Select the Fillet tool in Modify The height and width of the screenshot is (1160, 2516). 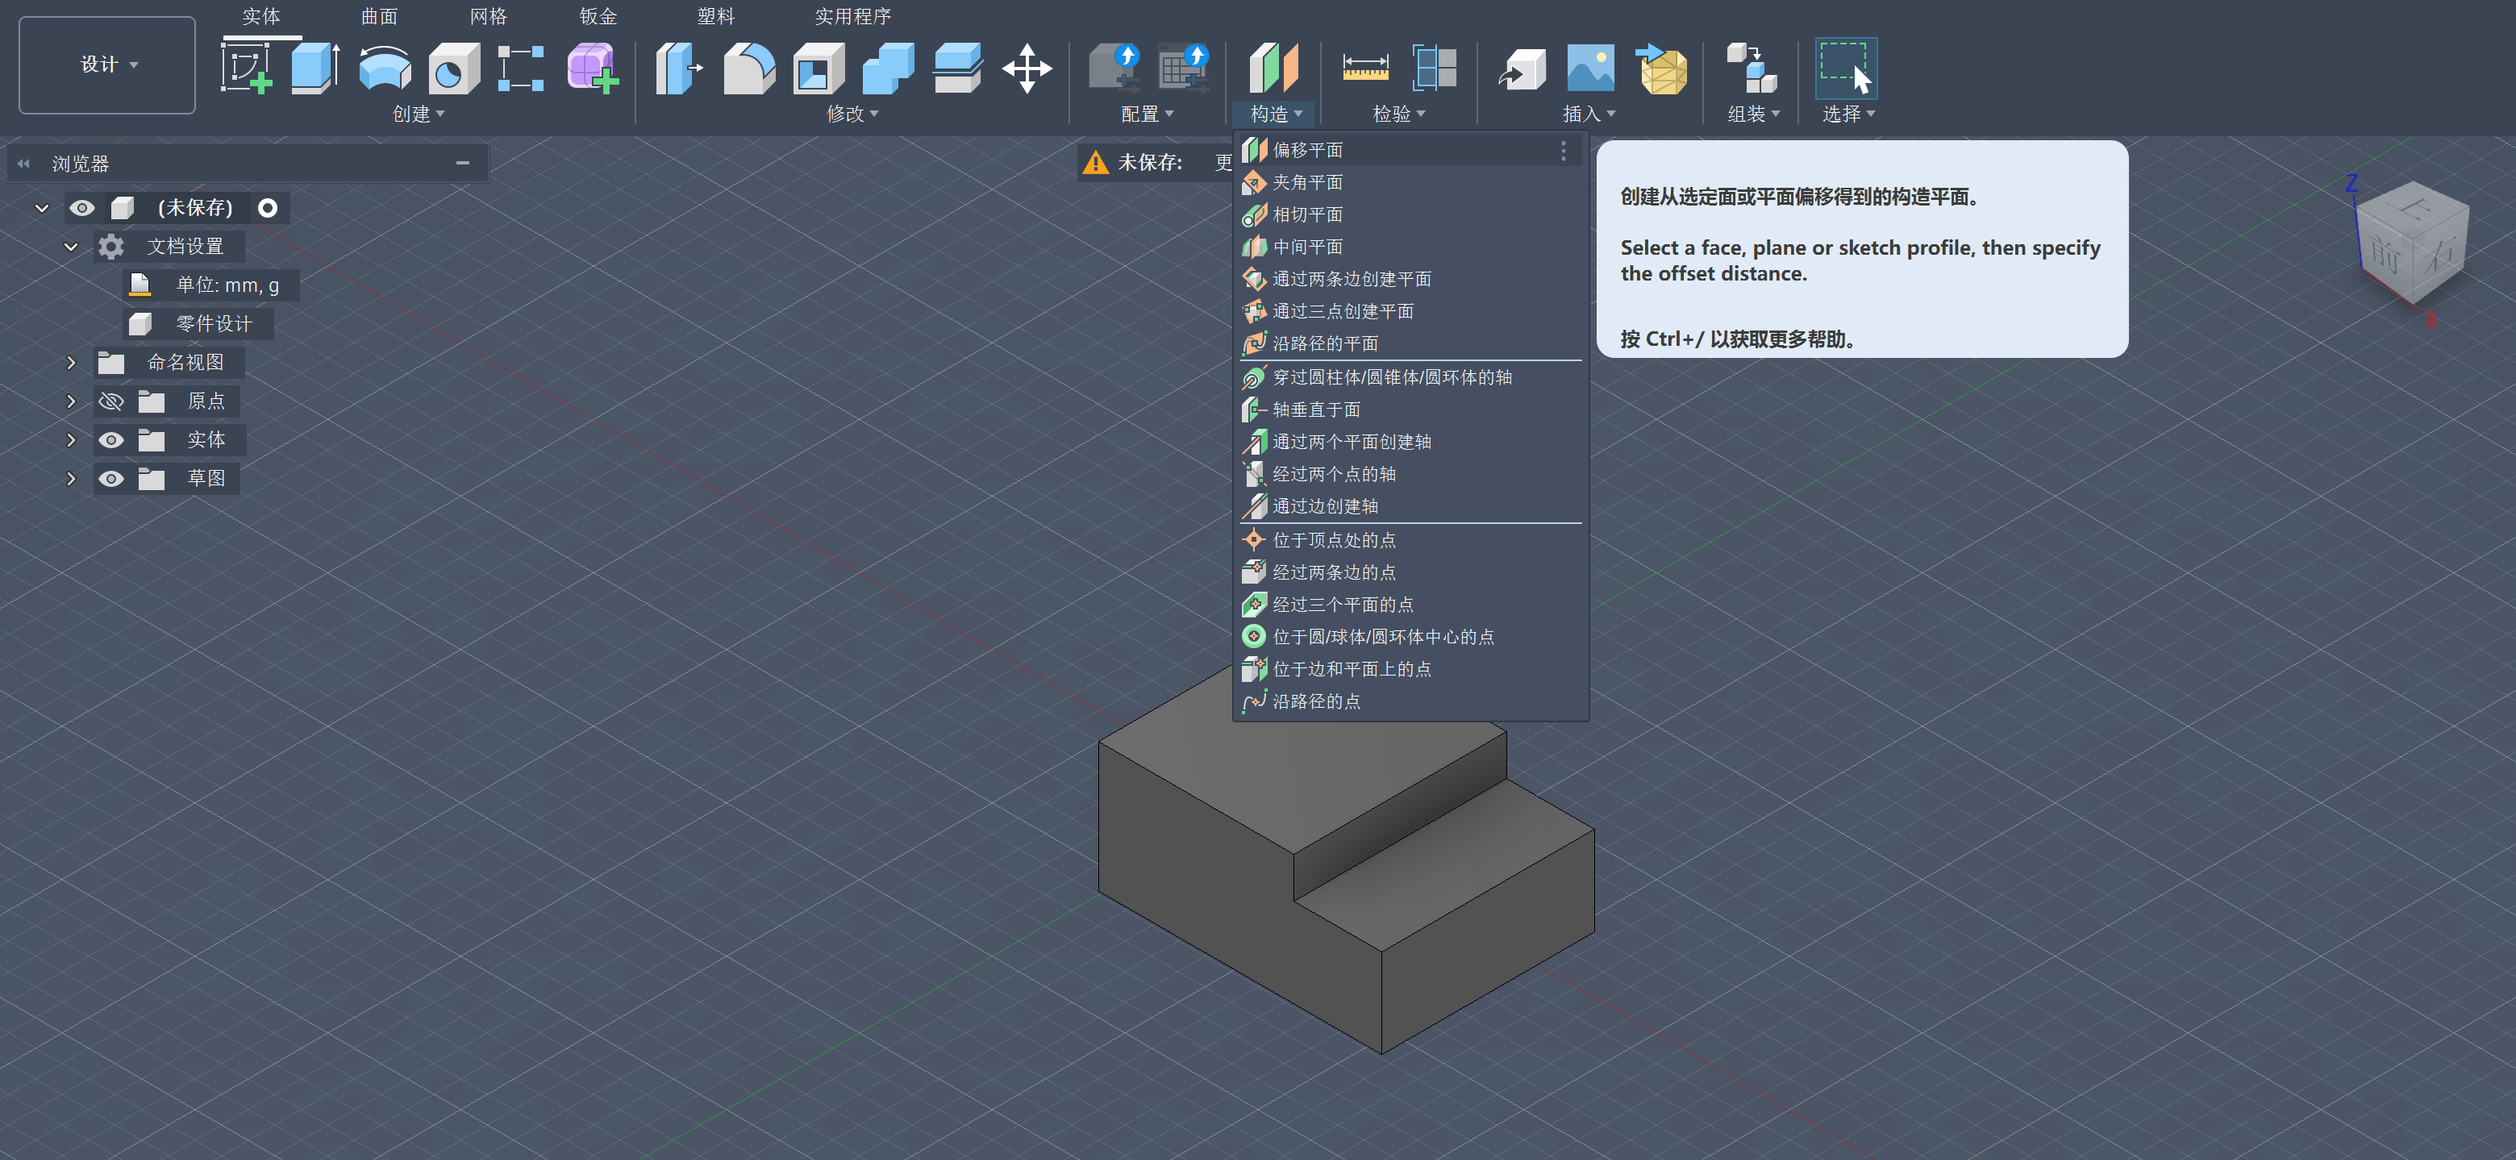[x=748, y=69]
